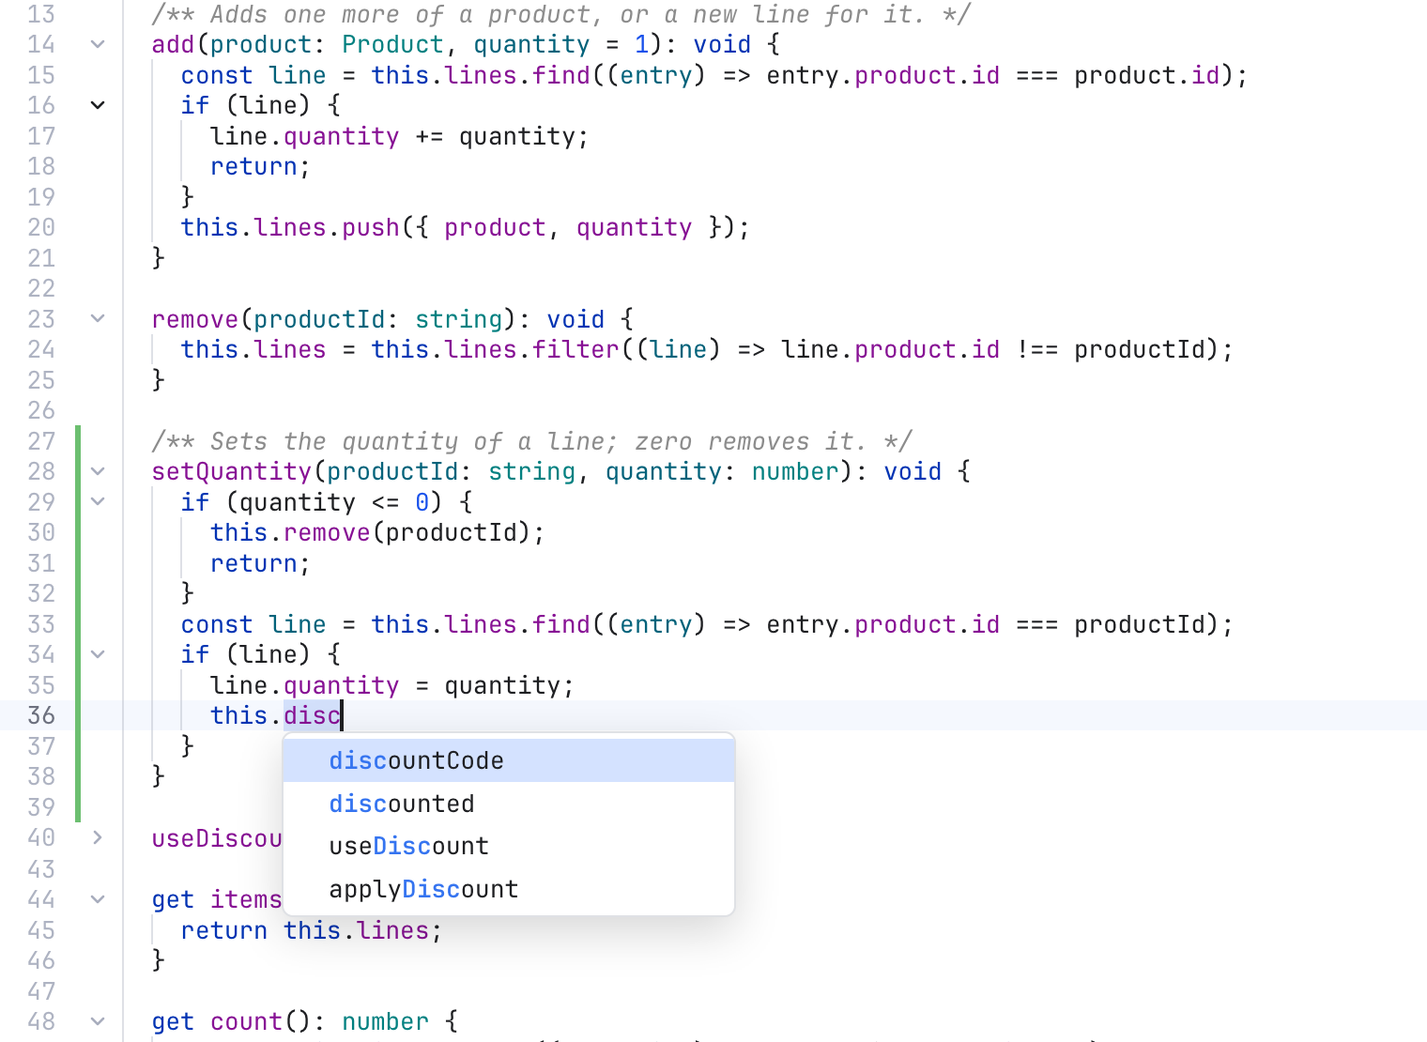Click line number 13 in the gutter

(x=41, y=14)
